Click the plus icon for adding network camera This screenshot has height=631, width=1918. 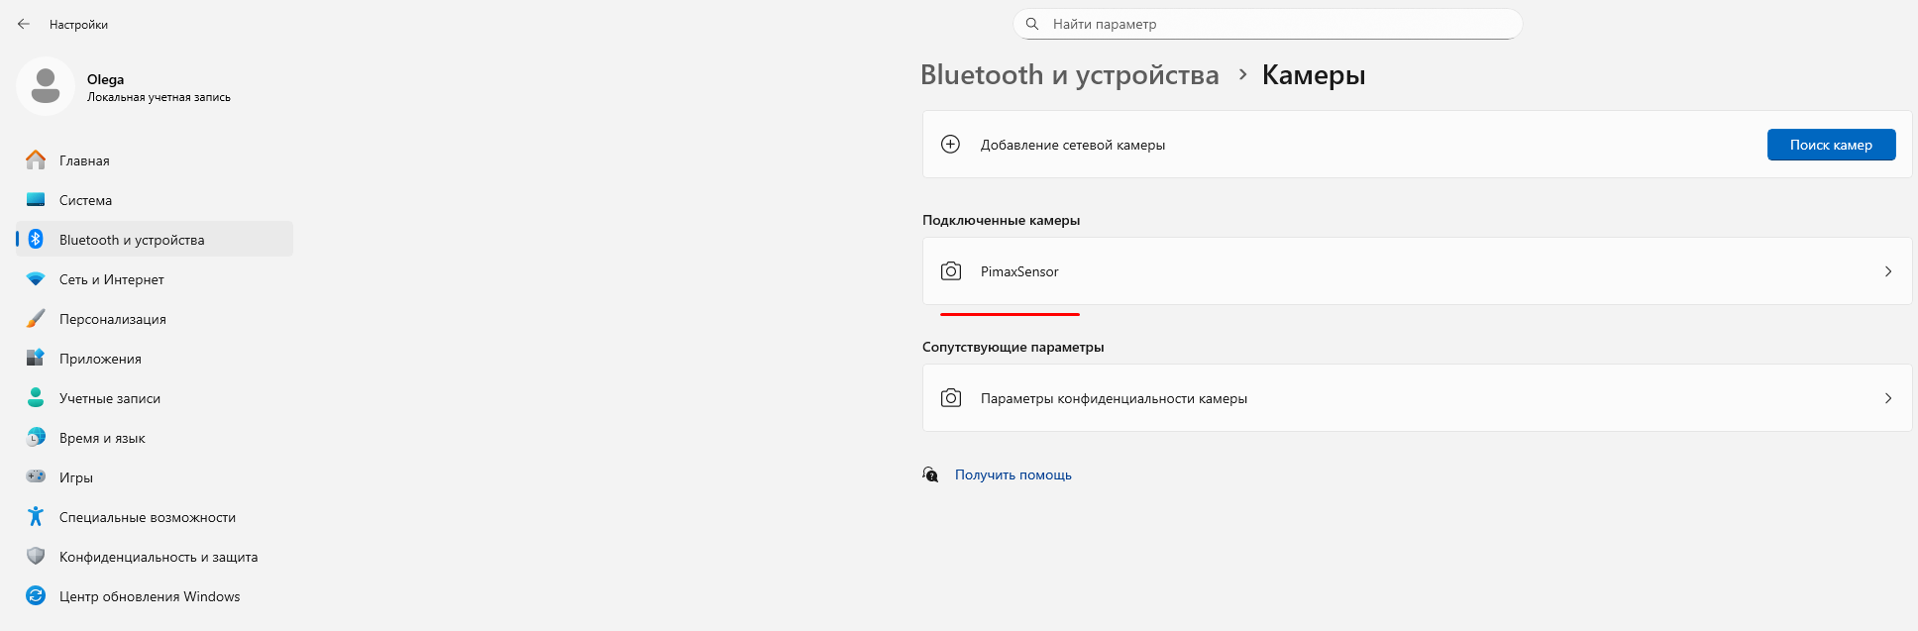(x=950, y=145)
